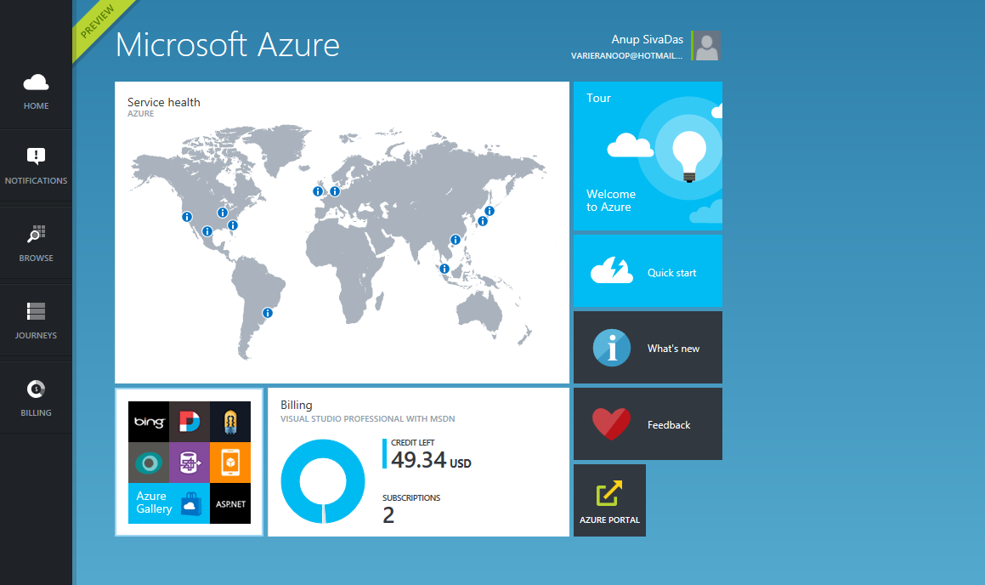Open Notifications from the sidebar
The height and width of the screenshot is (585, 985).
tap(36, 156)
